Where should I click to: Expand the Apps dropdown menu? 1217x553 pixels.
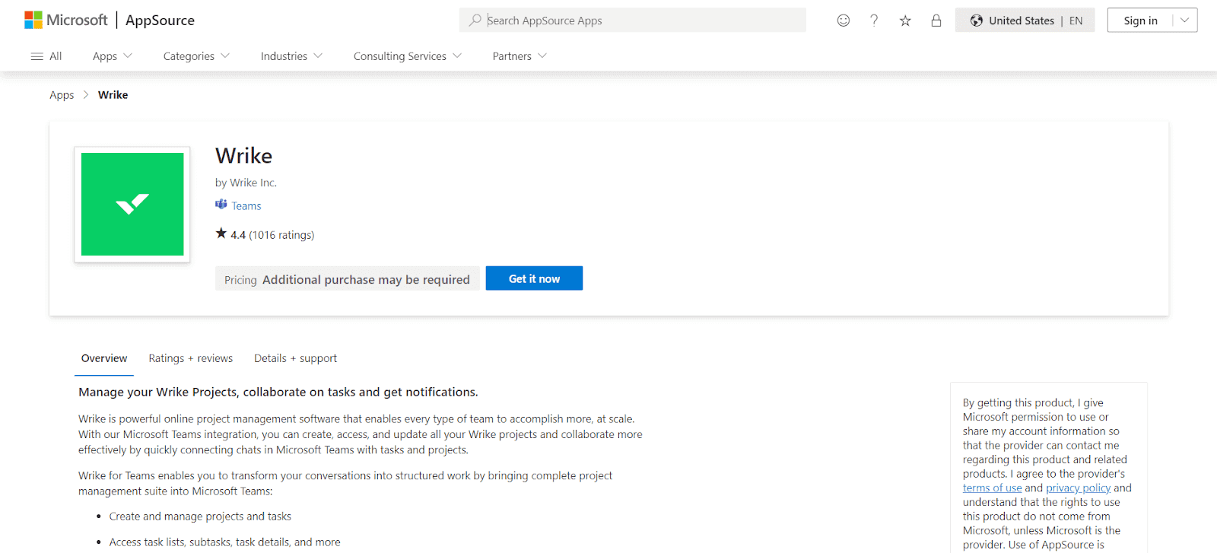112,56
